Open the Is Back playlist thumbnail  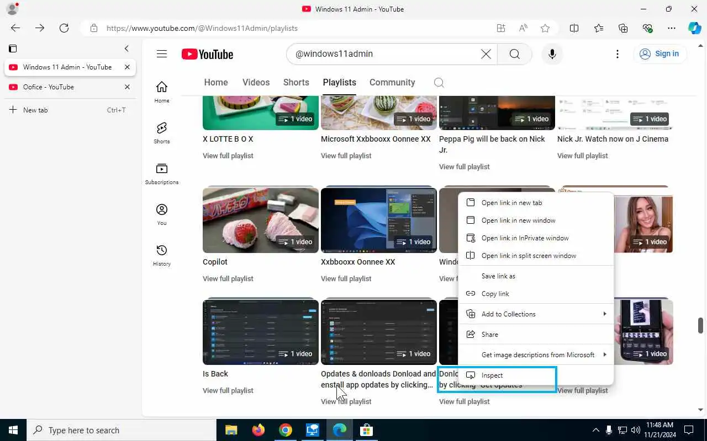click(261, 332)
